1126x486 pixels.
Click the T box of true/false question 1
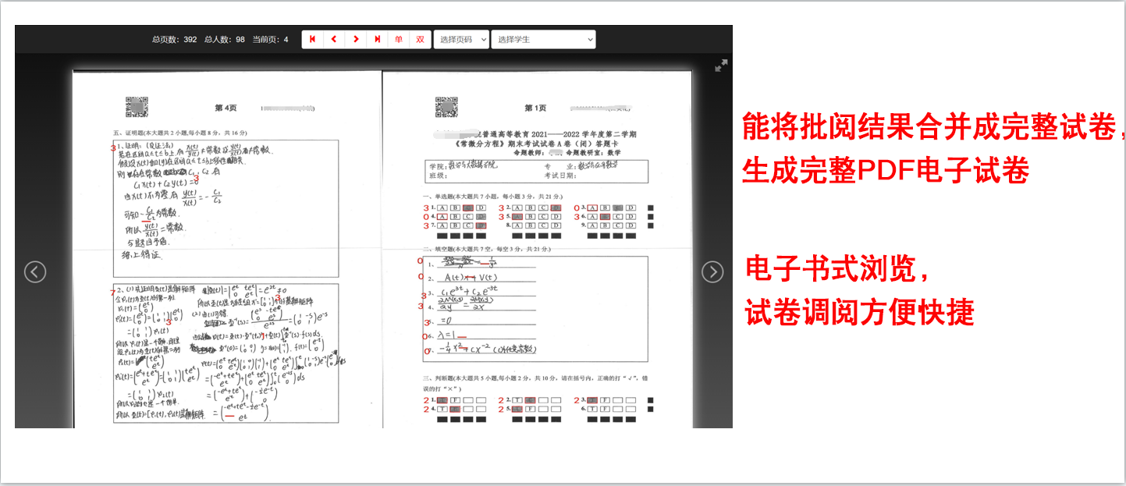tap(442, 400)
